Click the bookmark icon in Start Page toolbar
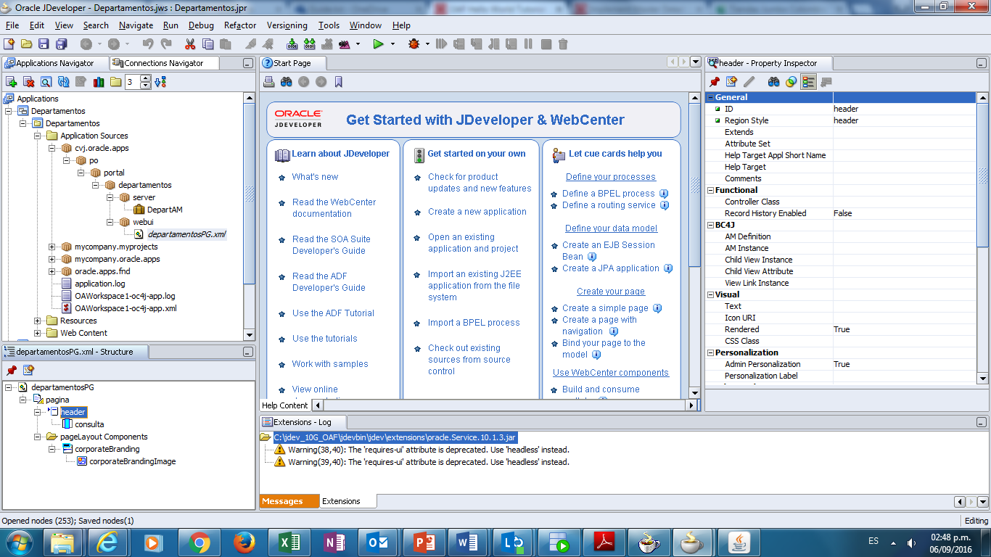 point(338,82)
